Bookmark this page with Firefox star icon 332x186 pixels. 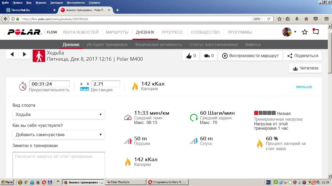click(x=280, y=19)
